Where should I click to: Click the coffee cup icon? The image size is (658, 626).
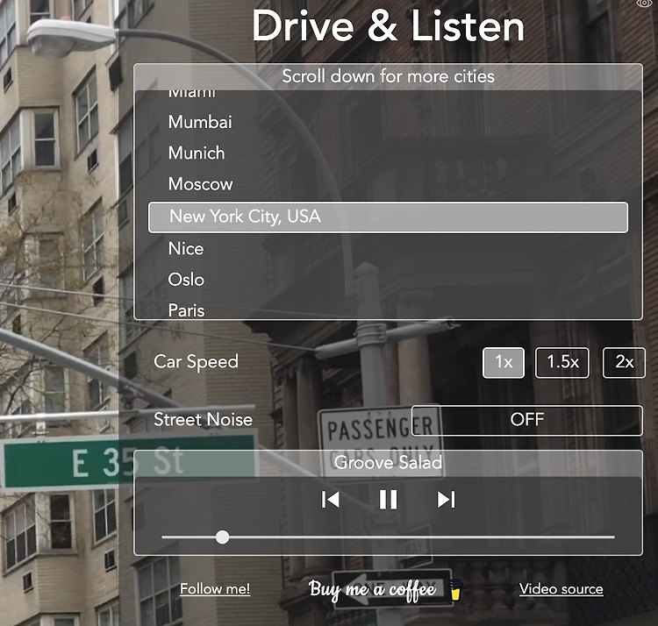[455, 589]
